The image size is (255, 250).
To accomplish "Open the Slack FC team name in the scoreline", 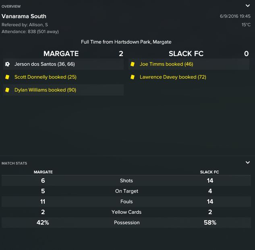I will pos(186,54).
